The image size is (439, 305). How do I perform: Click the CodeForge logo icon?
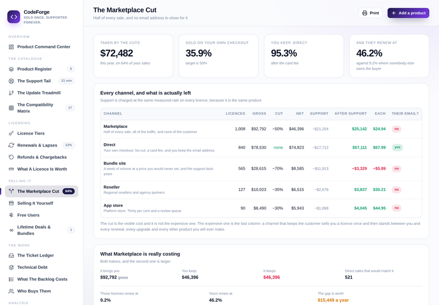click(x=14, y=17)
